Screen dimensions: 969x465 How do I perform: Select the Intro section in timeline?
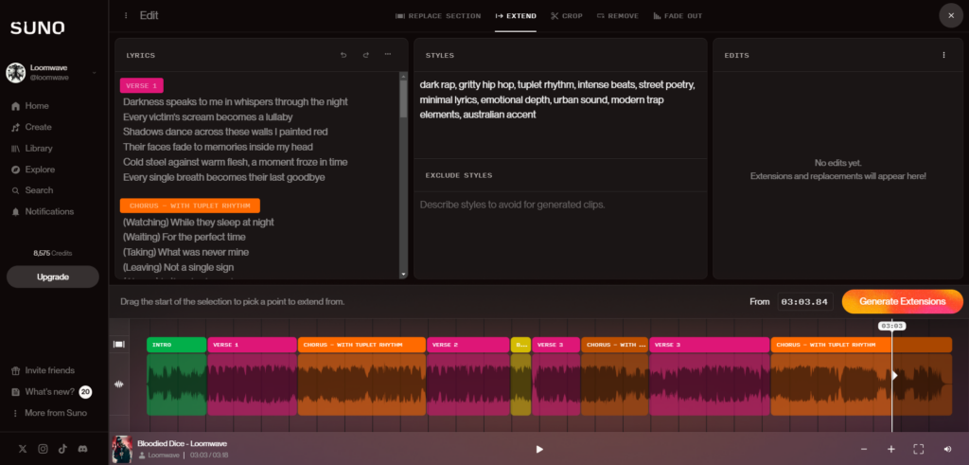click(x=176, y=345)
